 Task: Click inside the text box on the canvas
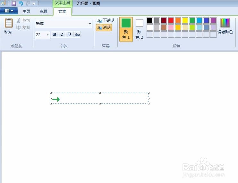point(100,98)
